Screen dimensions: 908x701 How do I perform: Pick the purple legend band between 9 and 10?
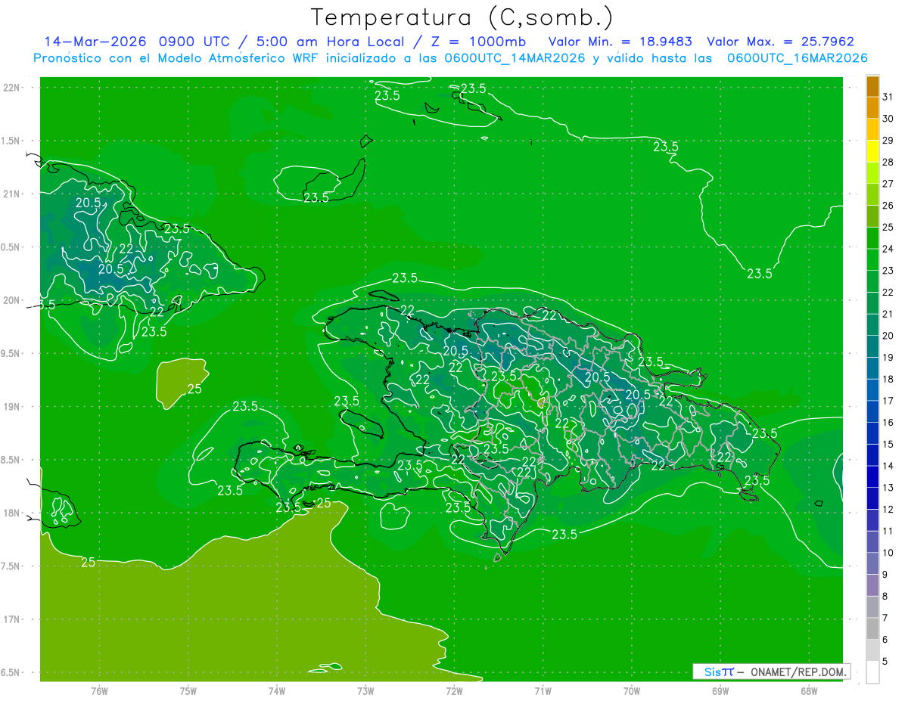872,563
